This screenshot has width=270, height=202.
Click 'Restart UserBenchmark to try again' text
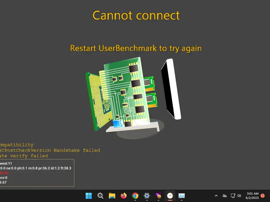click(x=136, y=48)
